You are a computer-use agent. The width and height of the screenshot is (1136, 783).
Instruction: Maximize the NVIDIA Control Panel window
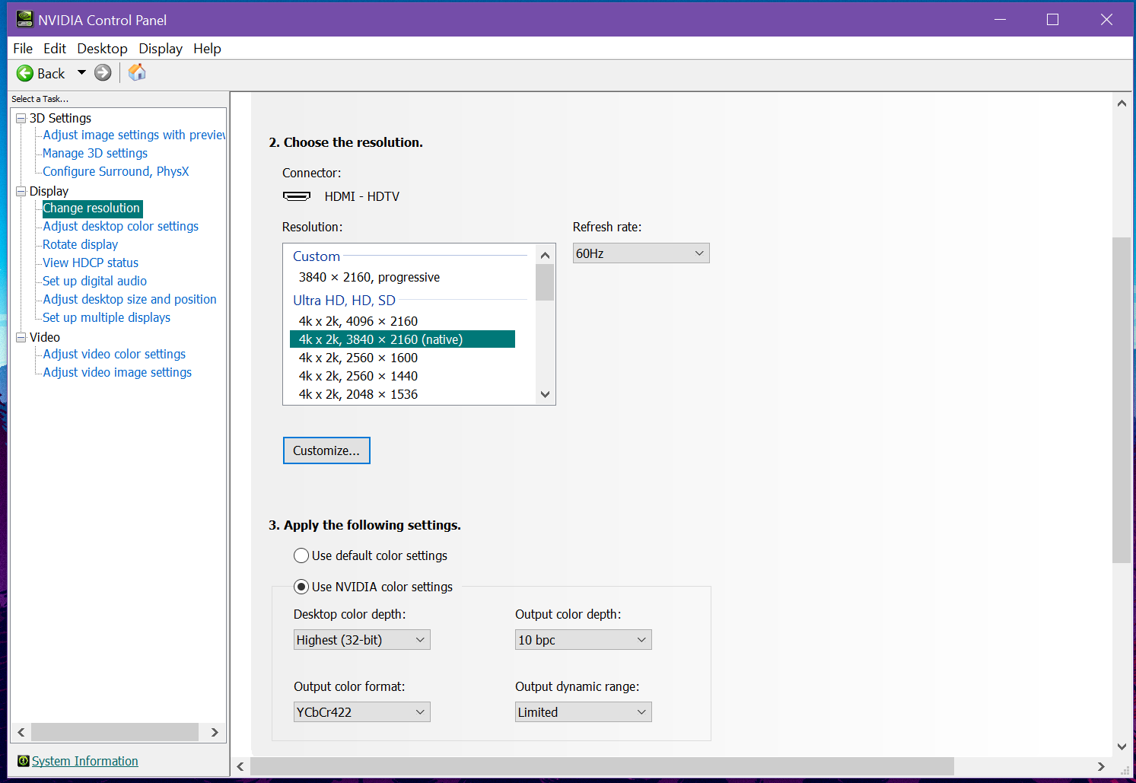[x=1052, y=19]
